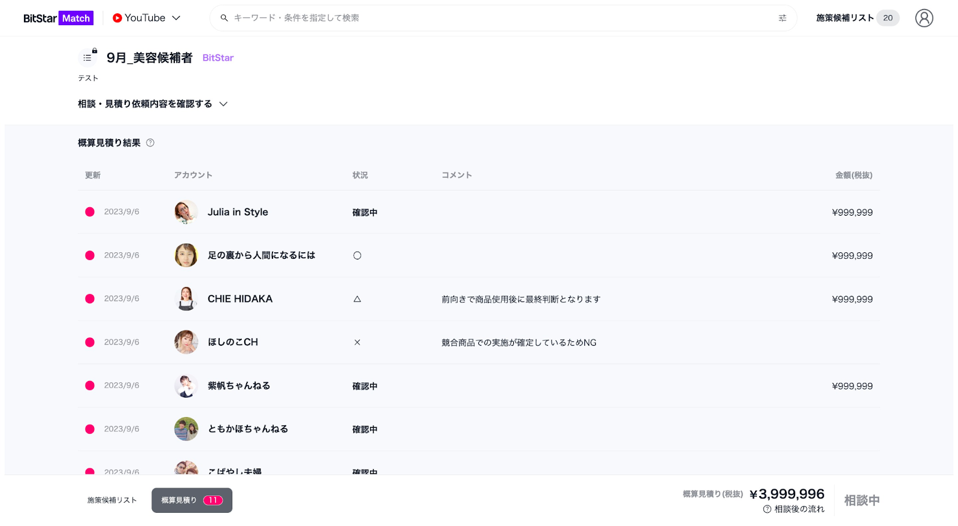Open Julia in Style avatar
The height and width of the screenshot is (526, 958).
click(186, 212)
